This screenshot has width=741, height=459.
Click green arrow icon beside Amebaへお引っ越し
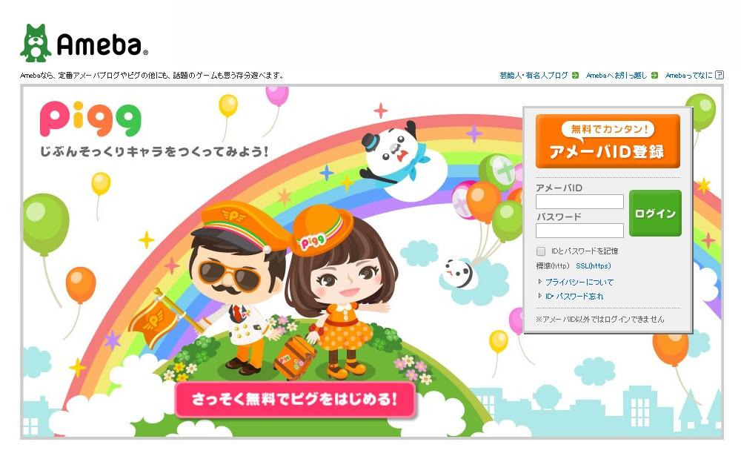654,75
